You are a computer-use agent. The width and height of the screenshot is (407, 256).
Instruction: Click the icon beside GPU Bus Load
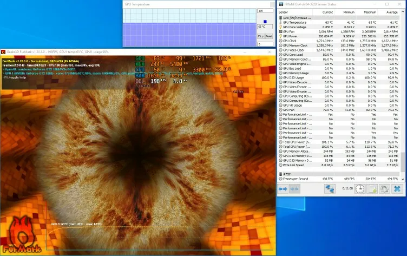pos(280,69)
